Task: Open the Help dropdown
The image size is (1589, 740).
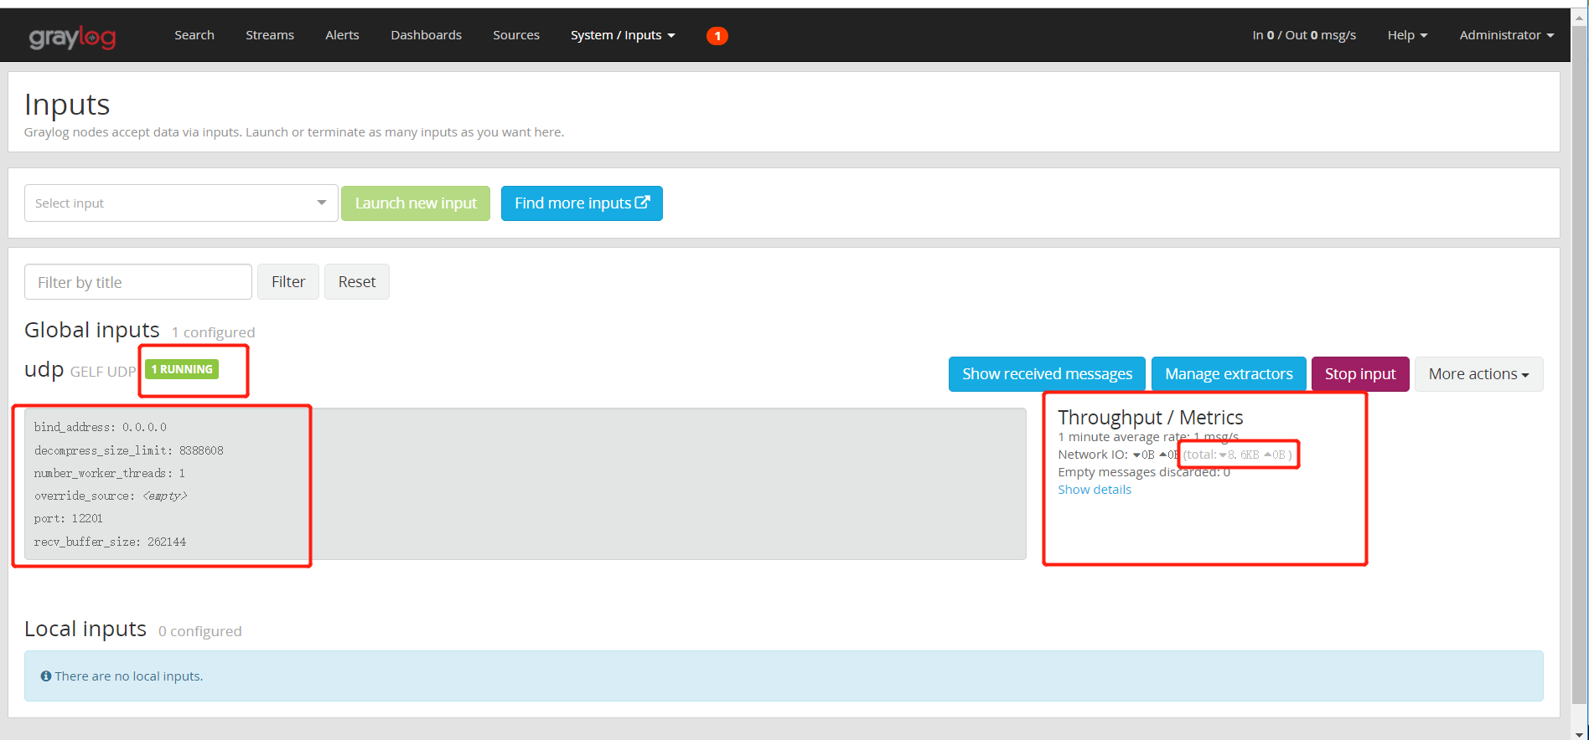Action: coord(1407,35)
